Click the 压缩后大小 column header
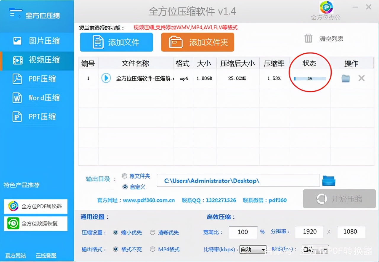This screenshot has width=379, height=262. coord(238,63)
